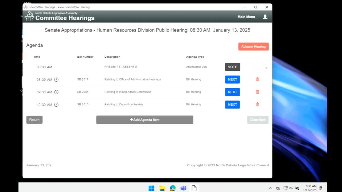Click clock icon beside 08:30 AM SB 2017
Viewport: 342px width, 192px height.
[56, 79]
